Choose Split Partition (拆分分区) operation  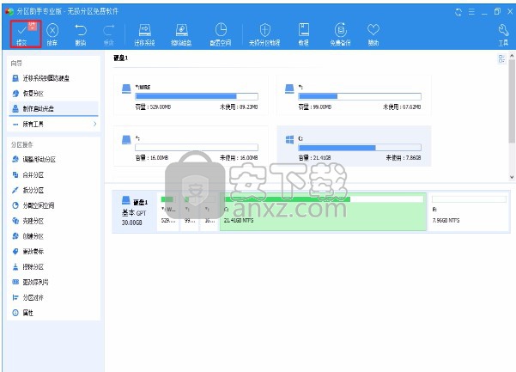coord(54,190)
